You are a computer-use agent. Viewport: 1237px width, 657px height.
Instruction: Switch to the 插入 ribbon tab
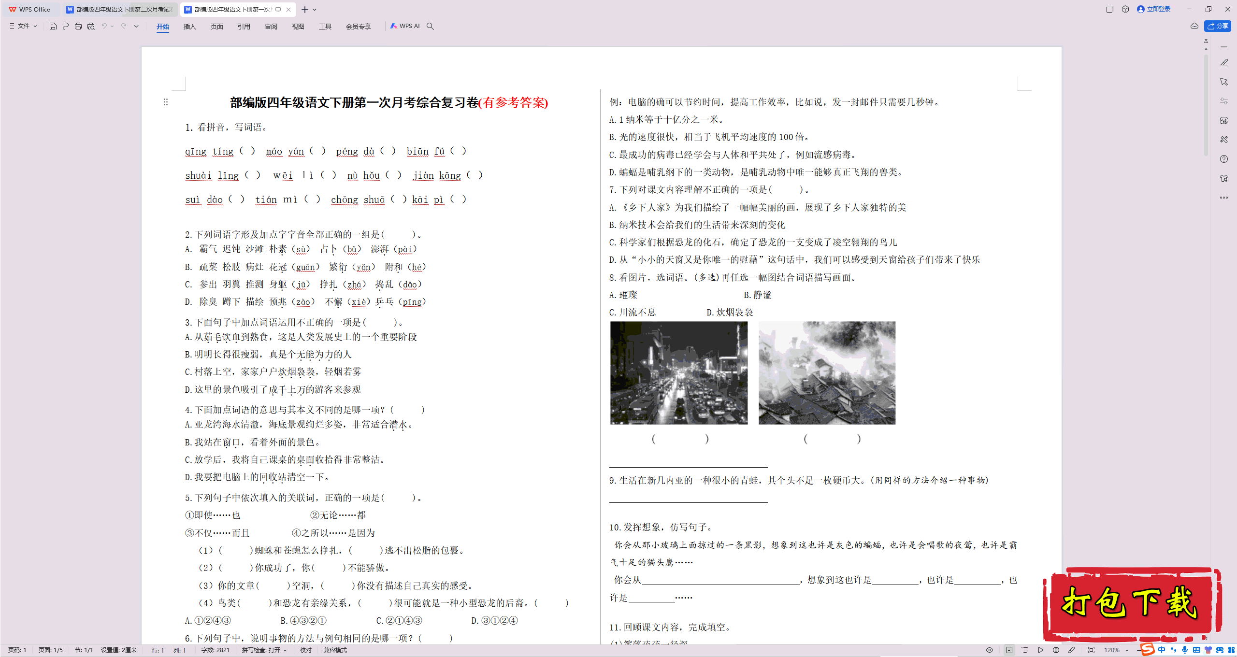coord(190,27)
